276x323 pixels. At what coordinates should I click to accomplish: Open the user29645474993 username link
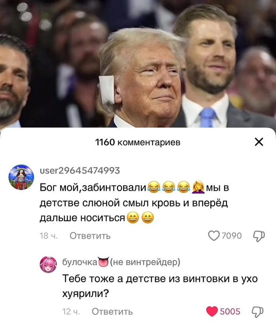80,171
